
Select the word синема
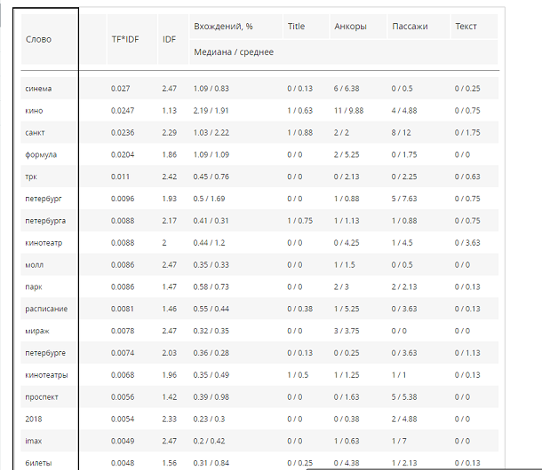38,89
